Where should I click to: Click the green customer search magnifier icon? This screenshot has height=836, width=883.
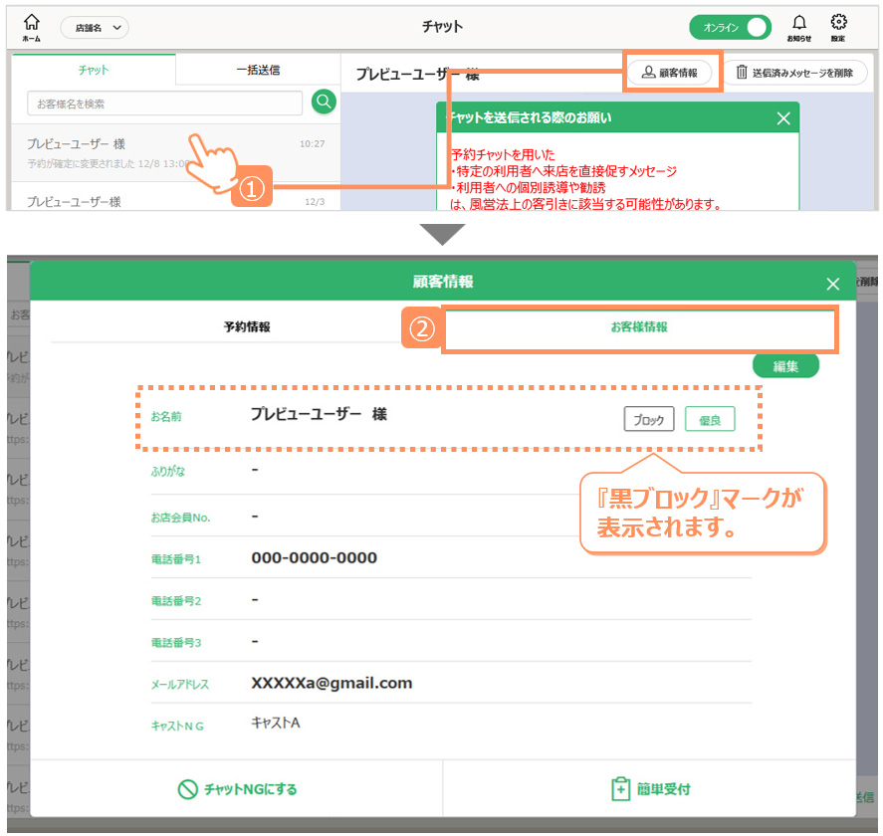point(324,102)
